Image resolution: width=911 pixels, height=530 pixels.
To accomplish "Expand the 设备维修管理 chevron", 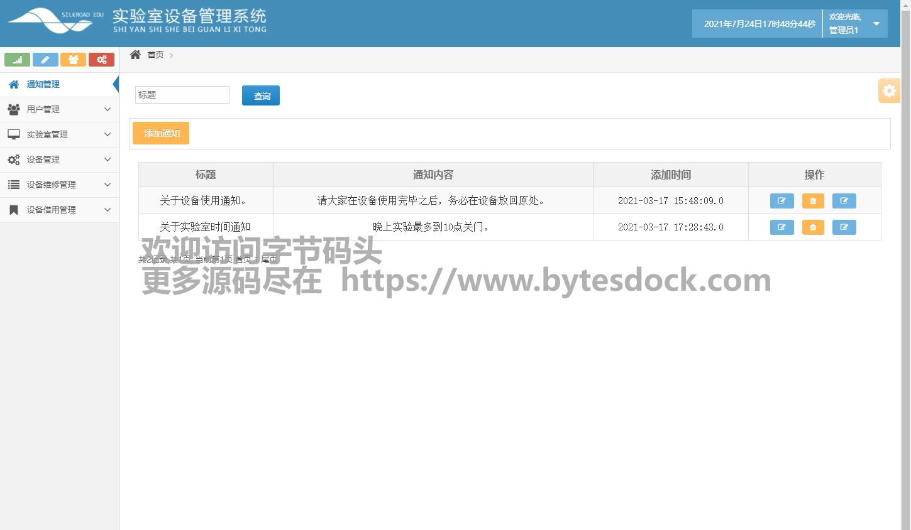I will 108,185.
